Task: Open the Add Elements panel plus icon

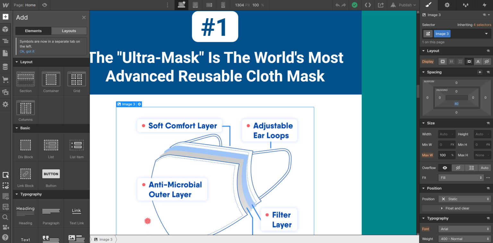Action: click(x=5, y=17)
